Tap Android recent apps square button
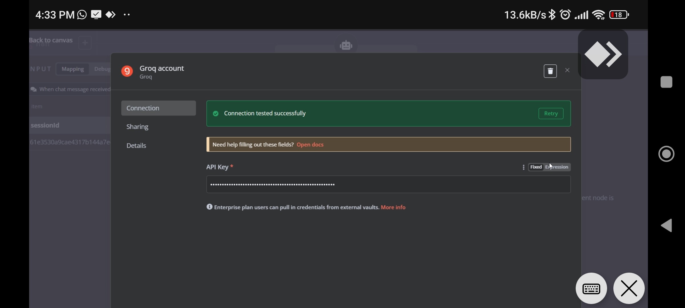Screen dimensions: 685x308 [666, 82]
